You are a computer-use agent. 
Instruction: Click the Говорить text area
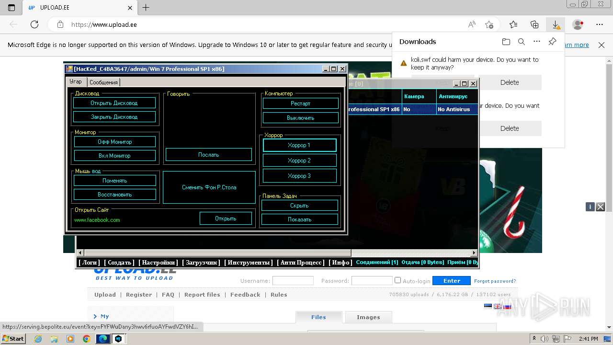(x=209, y=122)
